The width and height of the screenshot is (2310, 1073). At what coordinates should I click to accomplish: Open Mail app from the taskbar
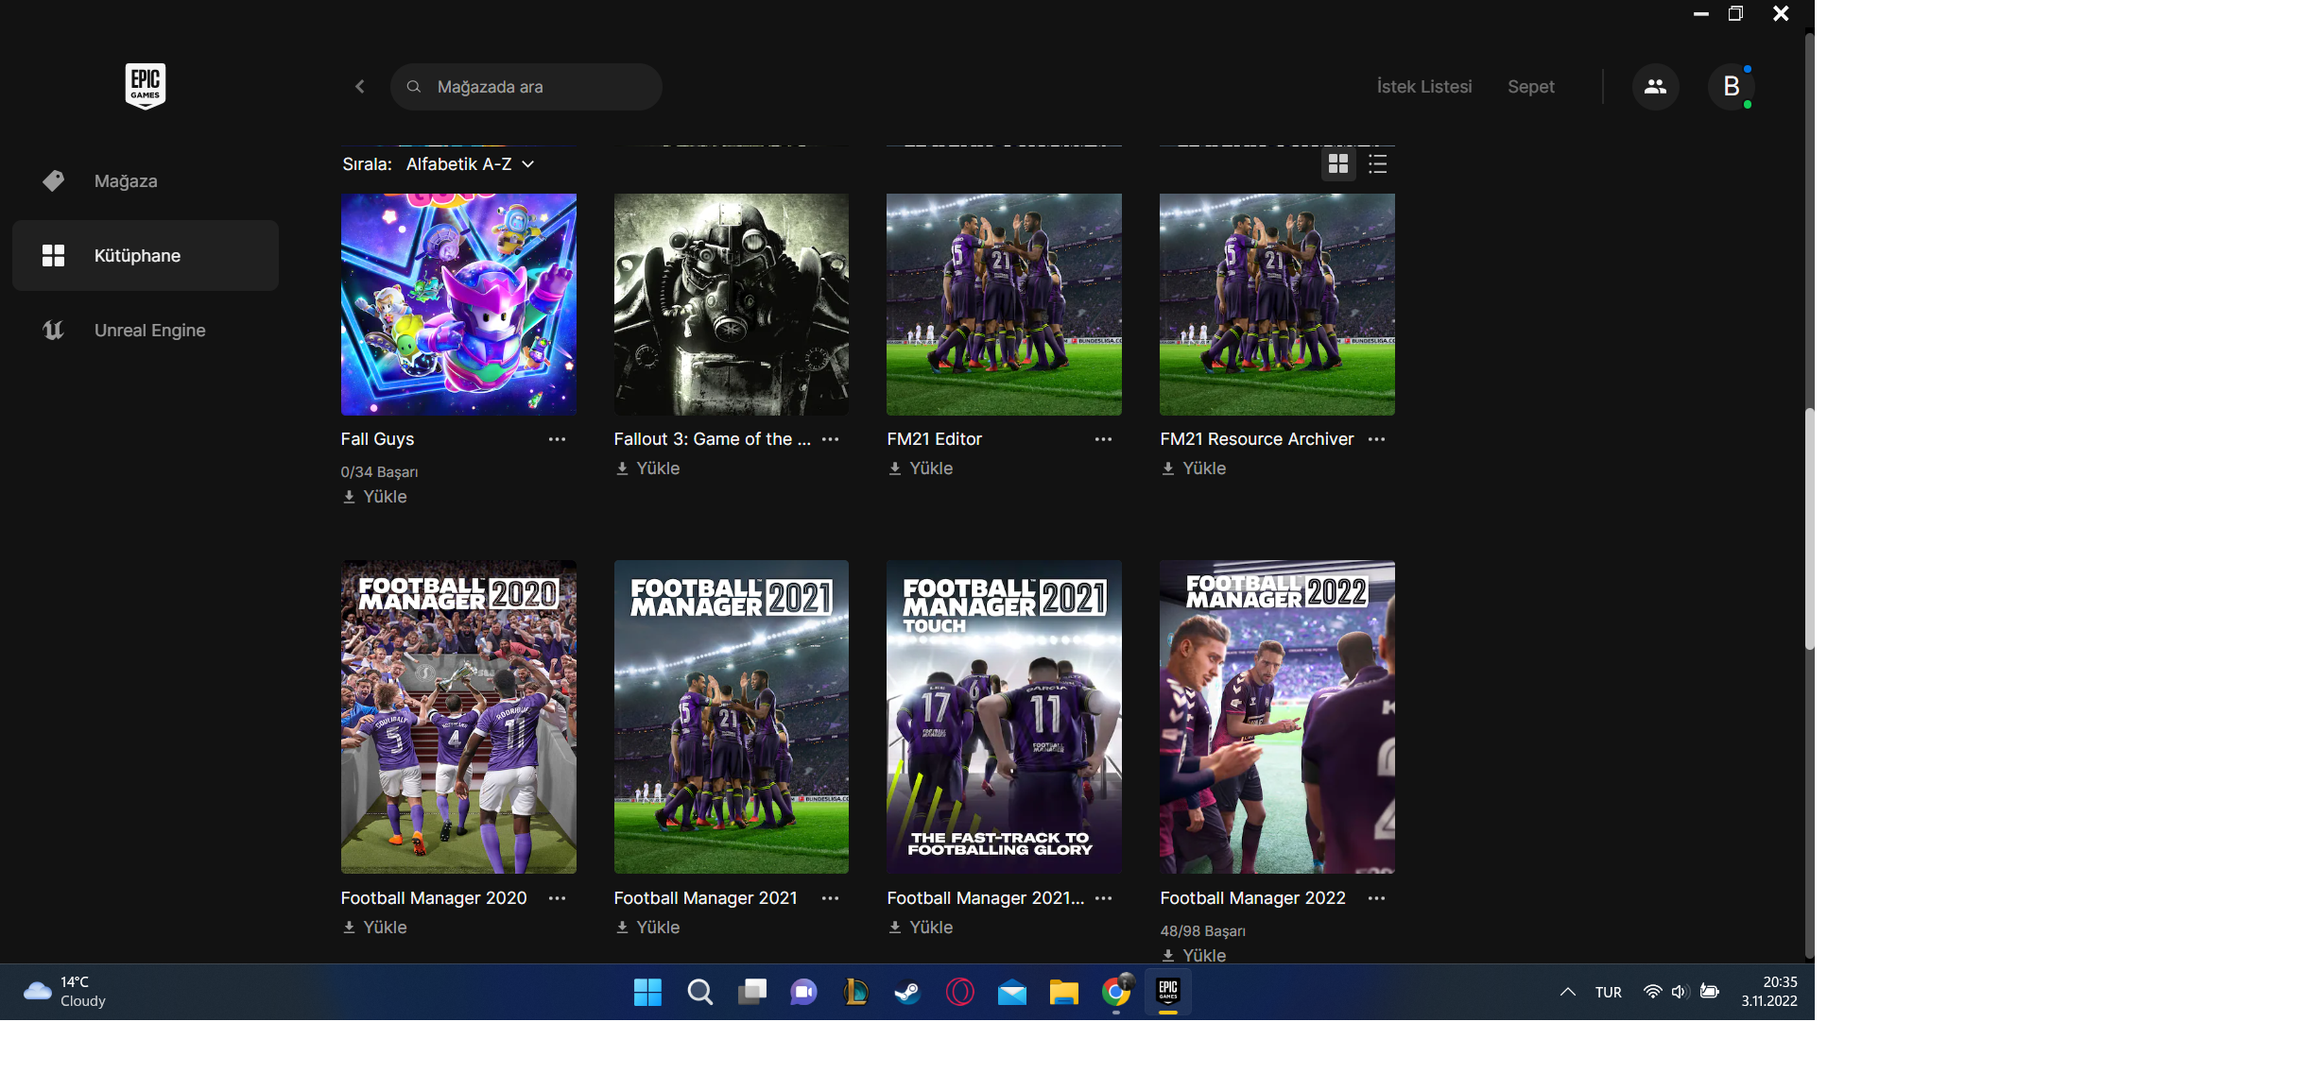(x=1011, y=992)
